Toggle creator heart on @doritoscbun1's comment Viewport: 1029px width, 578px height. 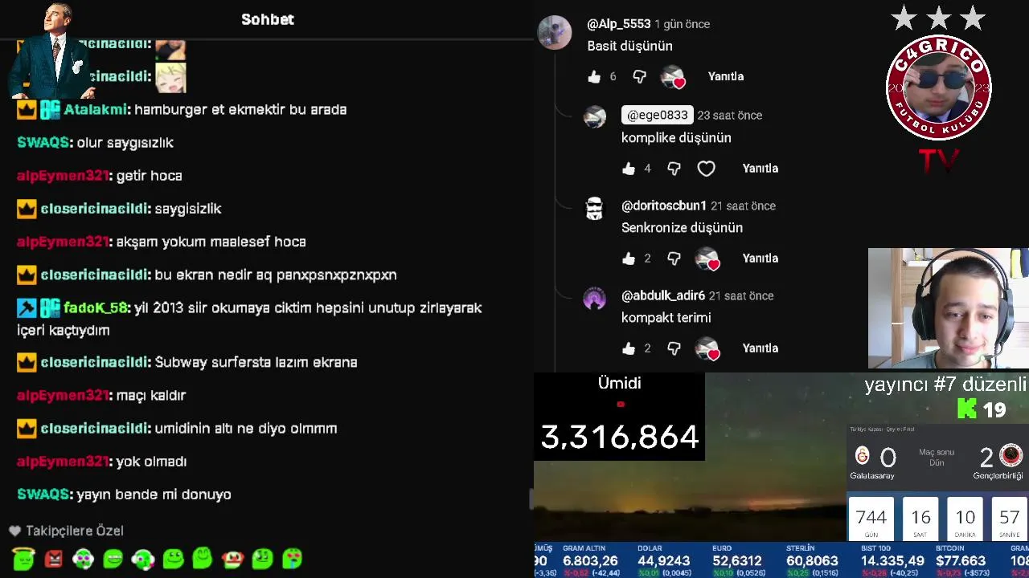point(707,258)
